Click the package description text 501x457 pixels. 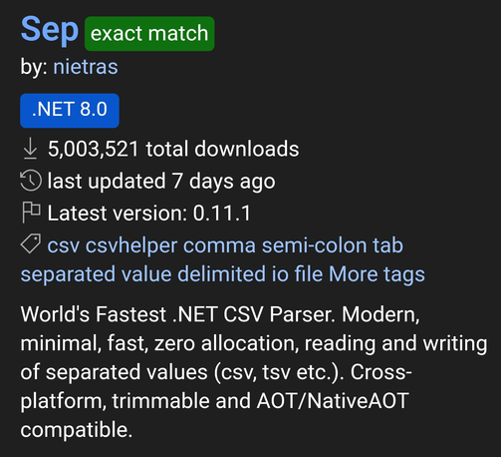(254, 372)
